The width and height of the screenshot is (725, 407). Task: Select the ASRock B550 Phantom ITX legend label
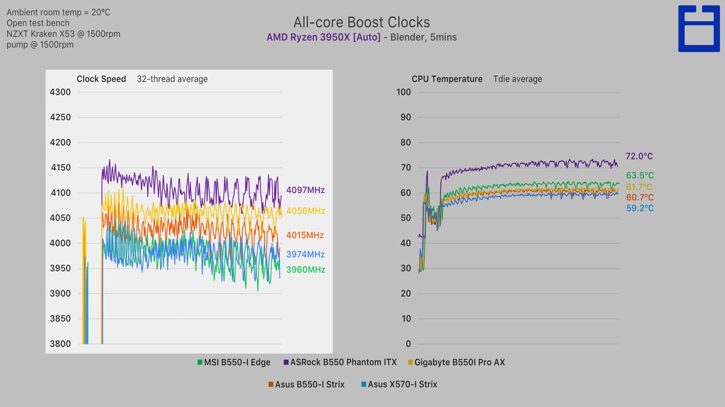(x=344, y=362)
